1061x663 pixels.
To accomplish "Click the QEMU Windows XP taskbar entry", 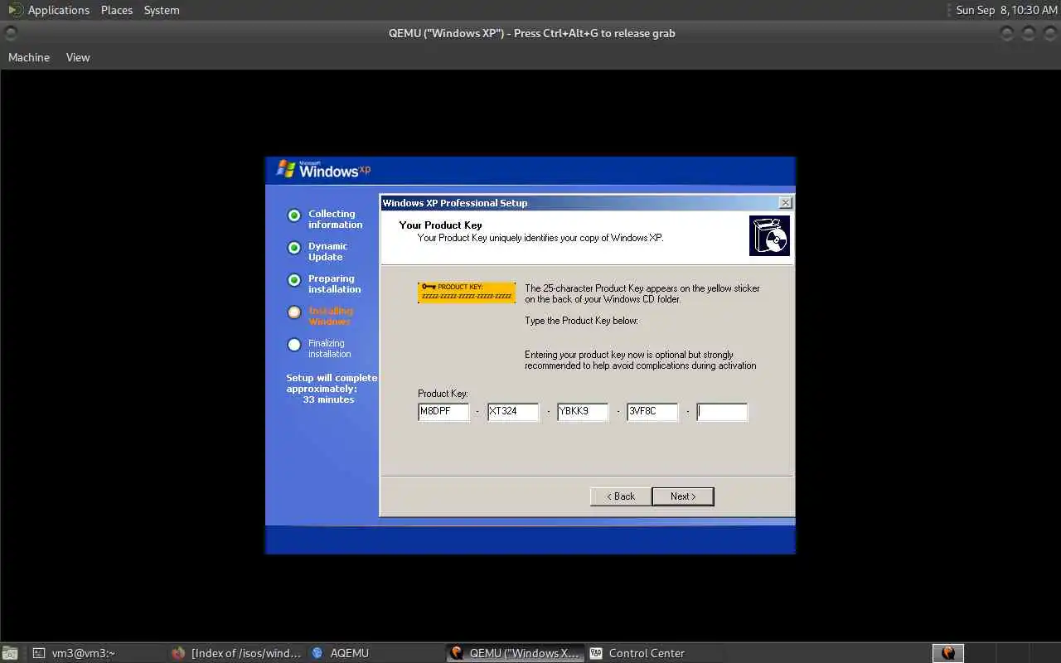I will pyautogui.click(x=516, y=653).
